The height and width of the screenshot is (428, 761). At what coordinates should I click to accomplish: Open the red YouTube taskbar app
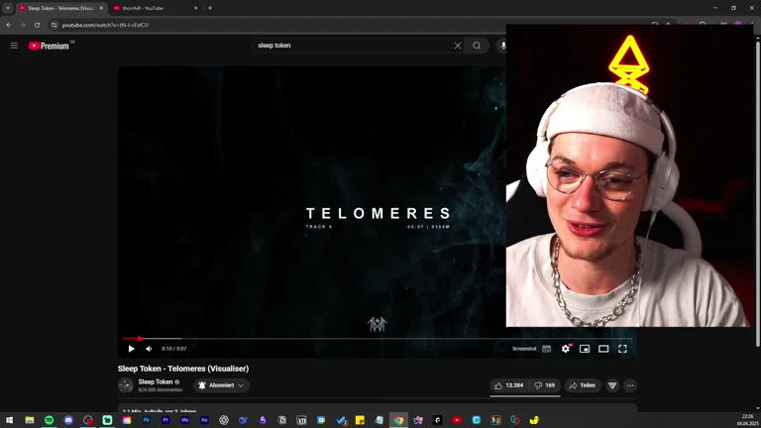(457, 420)
